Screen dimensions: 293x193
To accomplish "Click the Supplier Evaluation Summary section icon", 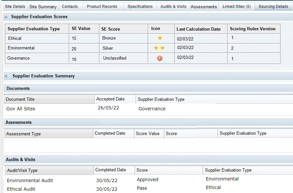I will pyautogui.click(x=5, y=76).
